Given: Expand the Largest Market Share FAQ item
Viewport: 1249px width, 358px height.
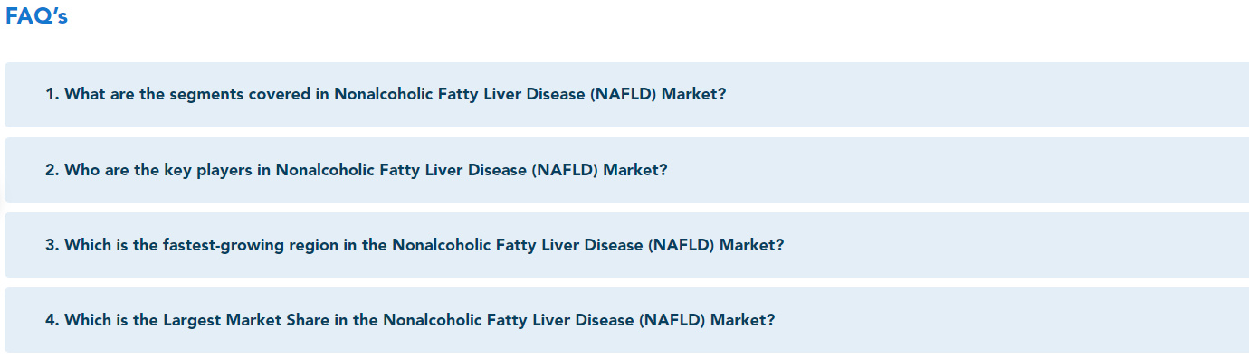Looking at the screenshot, I should point(626,320).
